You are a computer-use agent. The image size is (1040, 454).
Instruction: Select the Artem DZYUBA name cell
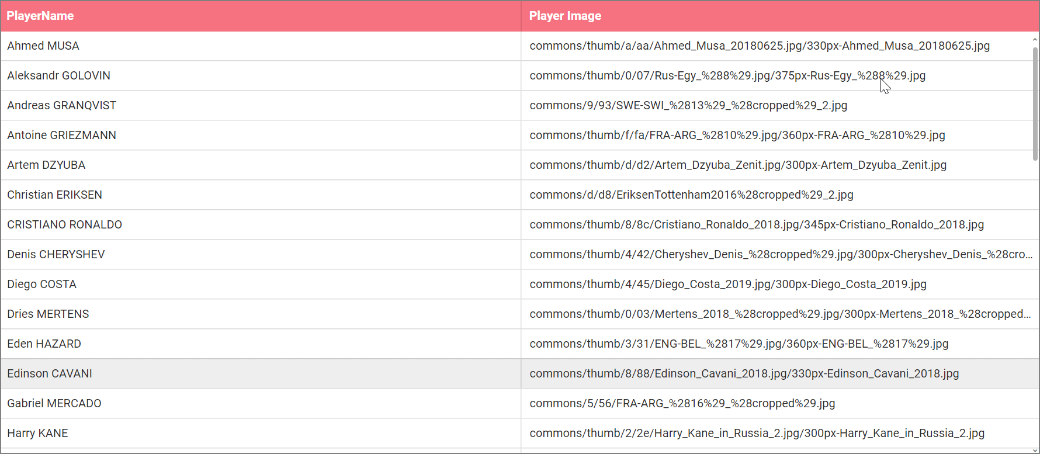pyautogui.click(x=261, y=165)
